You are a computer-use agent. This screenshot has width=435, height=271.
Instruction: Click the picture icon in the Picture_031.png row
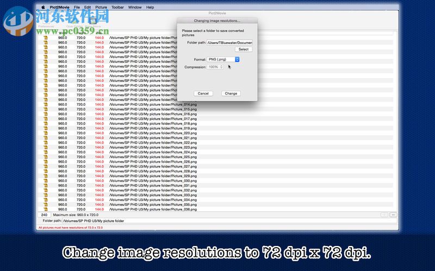46,185
